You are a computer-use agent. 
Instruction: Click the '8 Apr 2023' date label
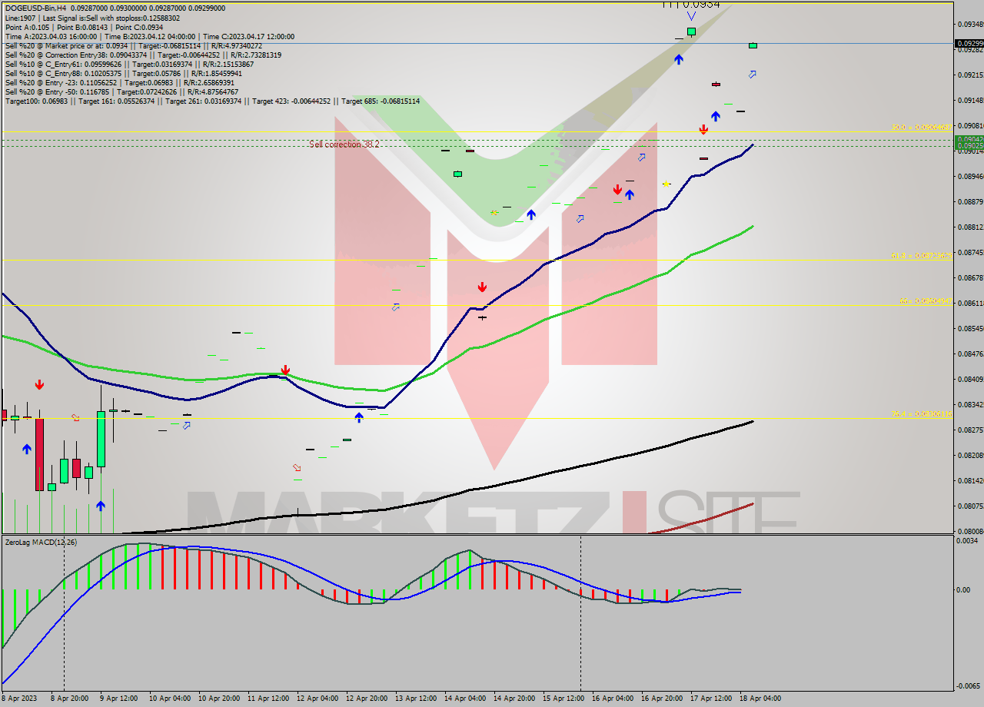pos(18,699)
